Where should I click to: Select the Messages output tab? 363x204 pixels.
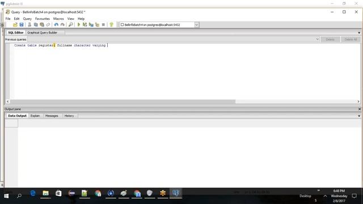point(52,116)
